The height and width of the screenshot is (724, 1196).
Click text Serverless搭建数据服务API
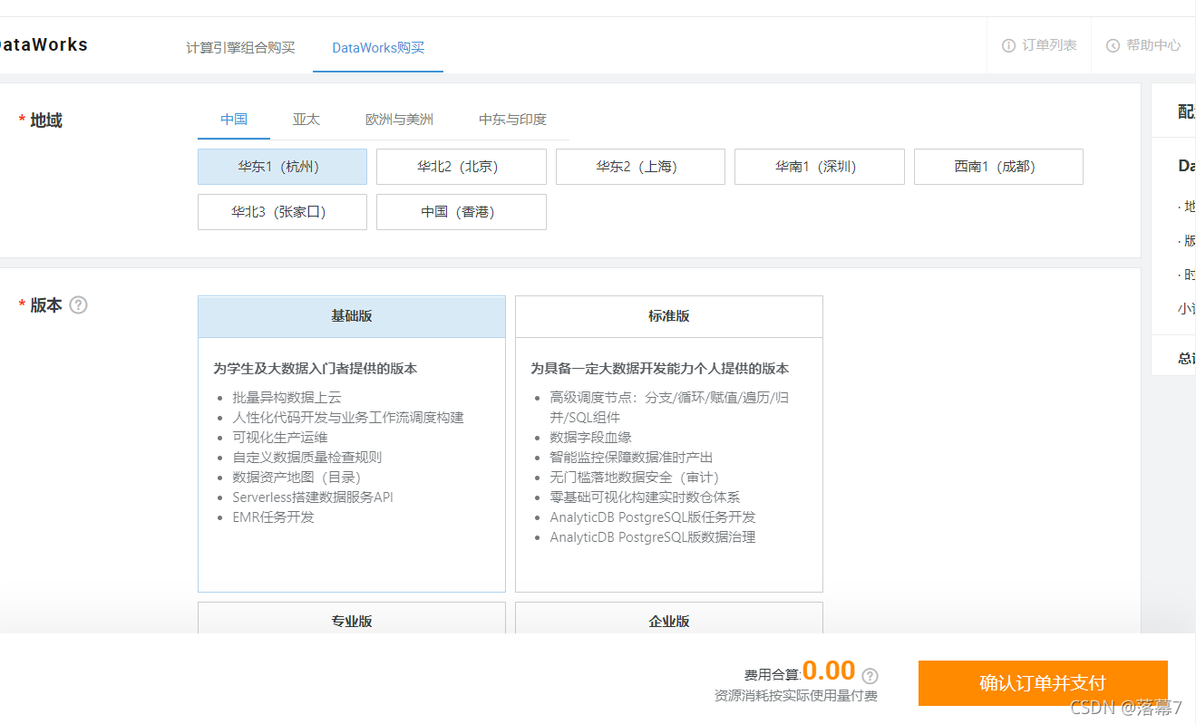[313, 497]
